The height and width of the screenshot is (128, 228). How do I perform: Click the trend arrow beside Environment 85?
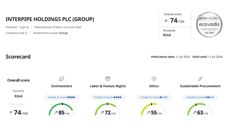click(56, 112)
